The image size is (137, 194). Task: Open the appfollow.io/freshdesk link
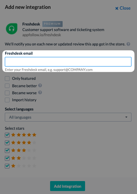click(42, 35)
